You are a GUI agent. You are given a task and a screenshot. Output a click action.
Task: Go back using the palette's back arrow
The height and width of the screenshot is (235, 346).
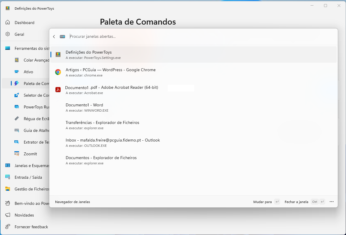(54, 37)
